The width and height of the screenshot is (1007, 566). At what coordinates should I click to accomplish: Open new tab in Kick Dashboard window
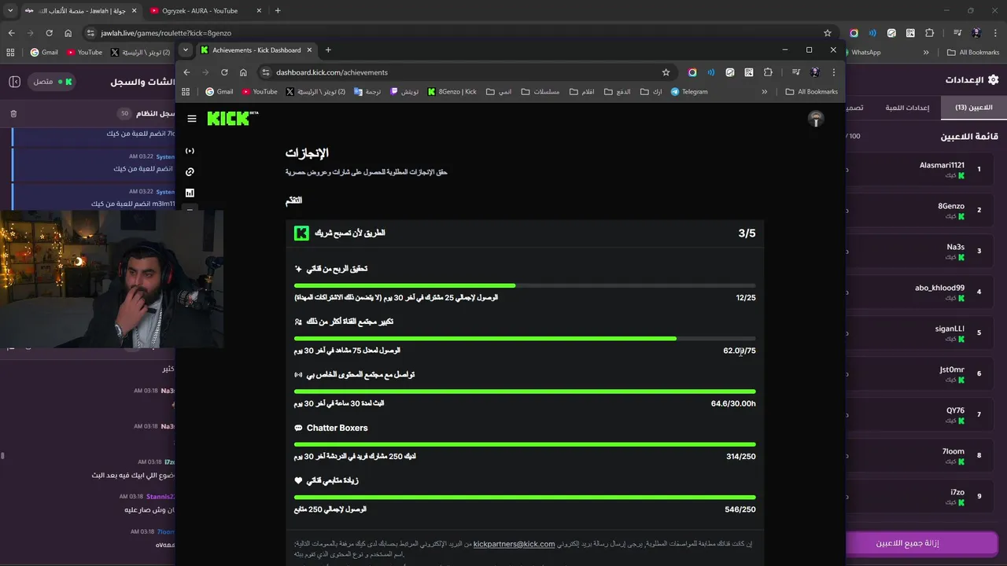tap(328, 50)
